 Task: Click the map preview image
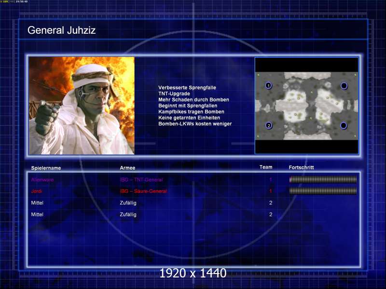(306, 105)
